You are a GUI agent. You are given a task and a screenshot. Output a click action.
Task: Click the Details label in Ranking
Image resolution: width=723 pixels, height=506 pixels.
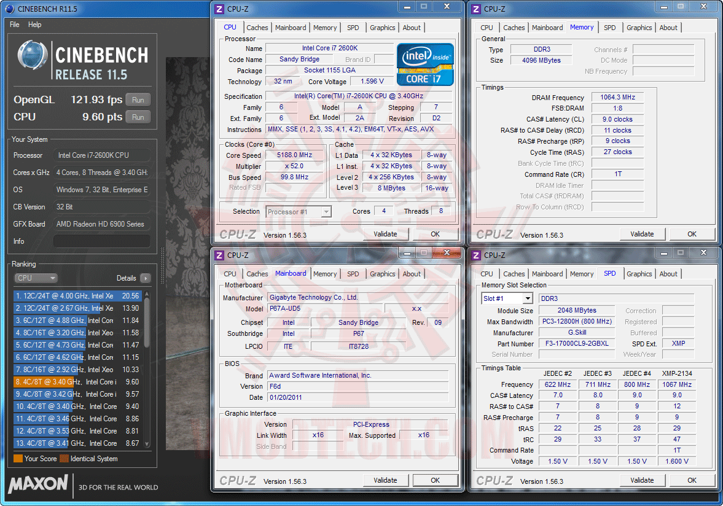126,278
